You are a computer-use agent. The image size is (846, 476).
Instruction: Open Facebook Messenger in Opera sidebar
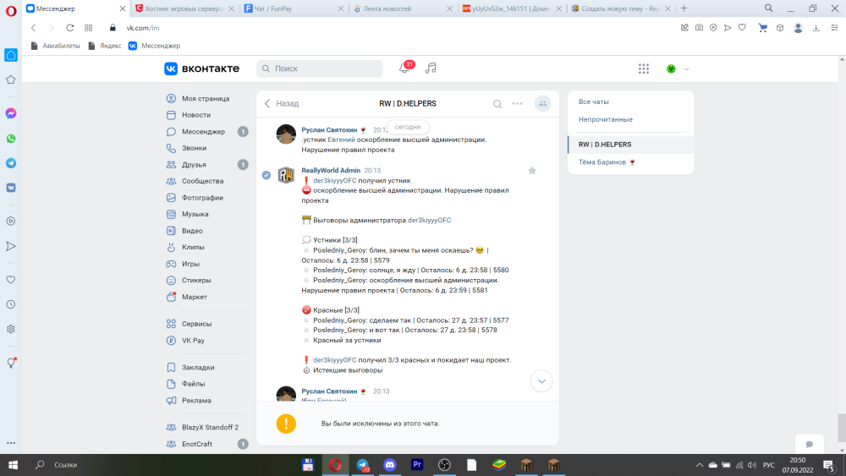click(11, 113)
